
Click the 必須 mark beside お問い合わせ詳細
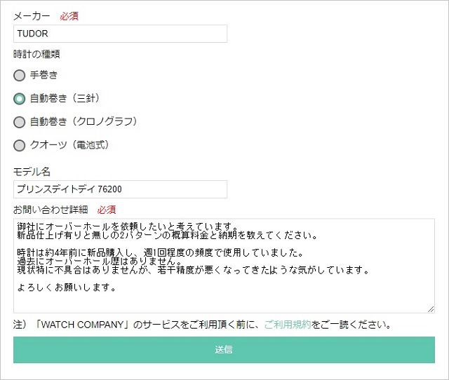pyautogui.click(x=107, y=210)
